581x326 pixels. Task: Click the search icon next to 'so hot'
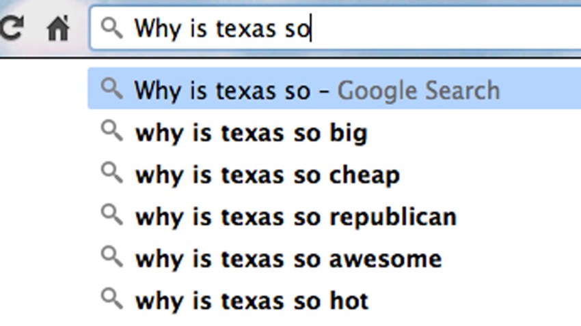click(111, 299)
